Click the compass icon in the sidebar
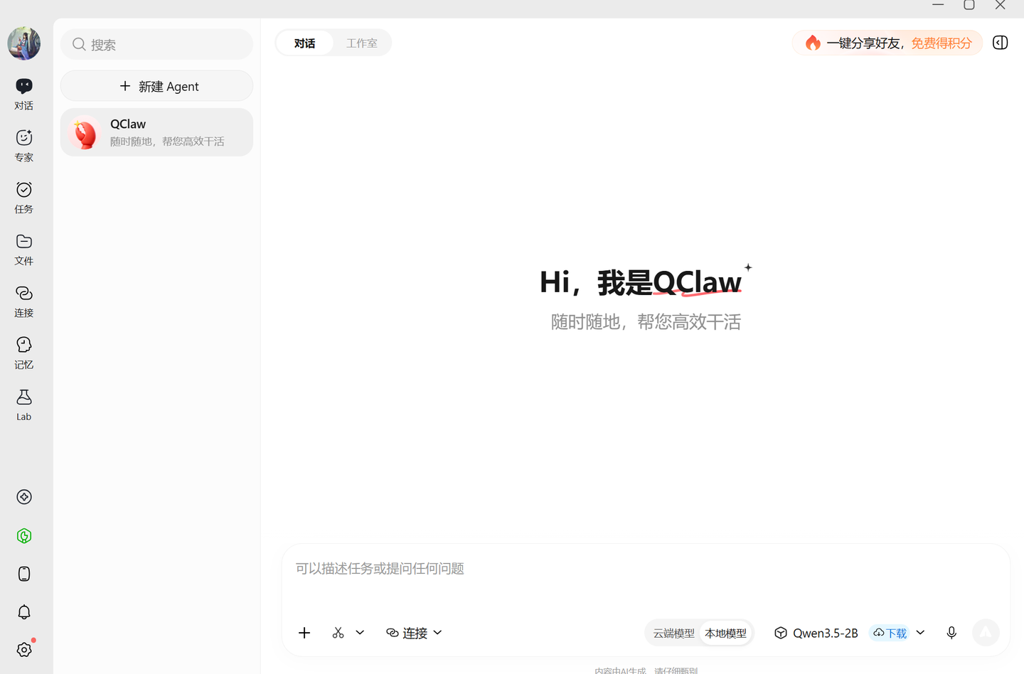The image size is (1024, 674). [24, 497]
